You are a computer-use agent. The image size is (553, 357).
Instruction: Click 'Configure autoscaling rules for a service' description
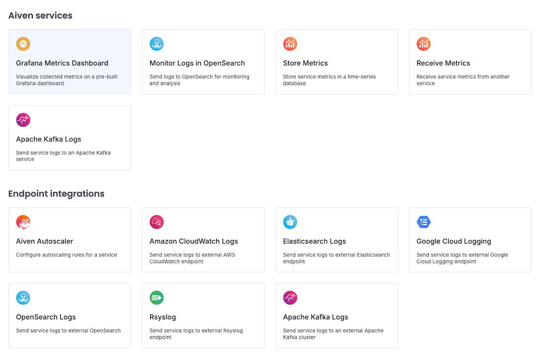click(x=66, y=254)
